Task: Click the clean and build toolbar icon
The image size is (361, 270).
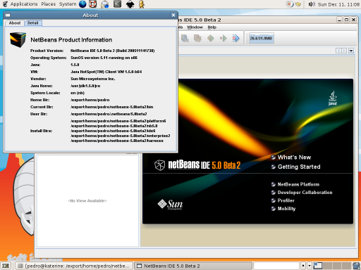Action: tap(197, 38)
